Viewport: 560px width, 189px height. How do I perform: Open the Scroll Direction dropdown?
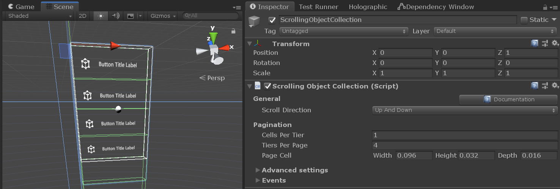(x=465, y=110)
